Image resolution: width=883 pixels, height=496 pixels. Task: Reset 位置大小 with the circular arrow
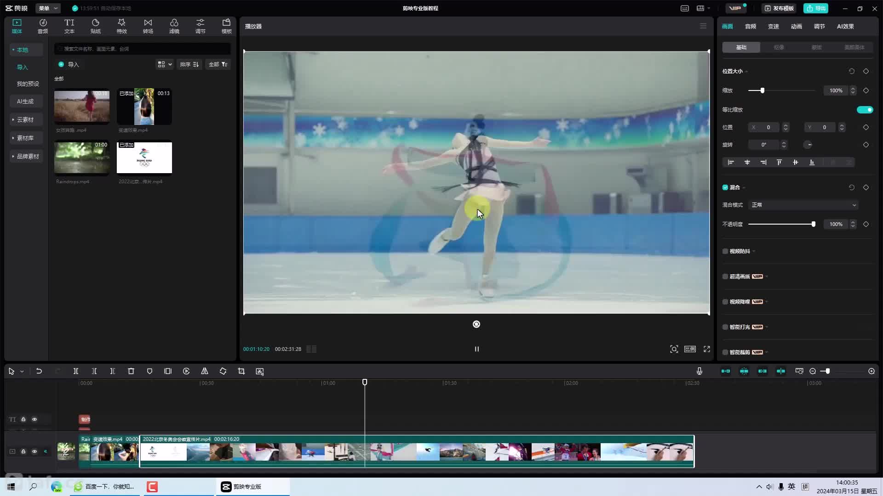(x=852, y=71)
